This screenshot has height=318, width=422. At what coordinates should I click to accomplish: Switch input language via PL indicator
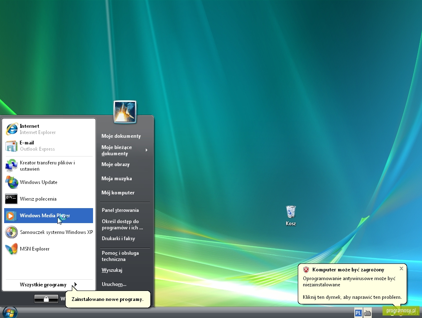[358, 313]
